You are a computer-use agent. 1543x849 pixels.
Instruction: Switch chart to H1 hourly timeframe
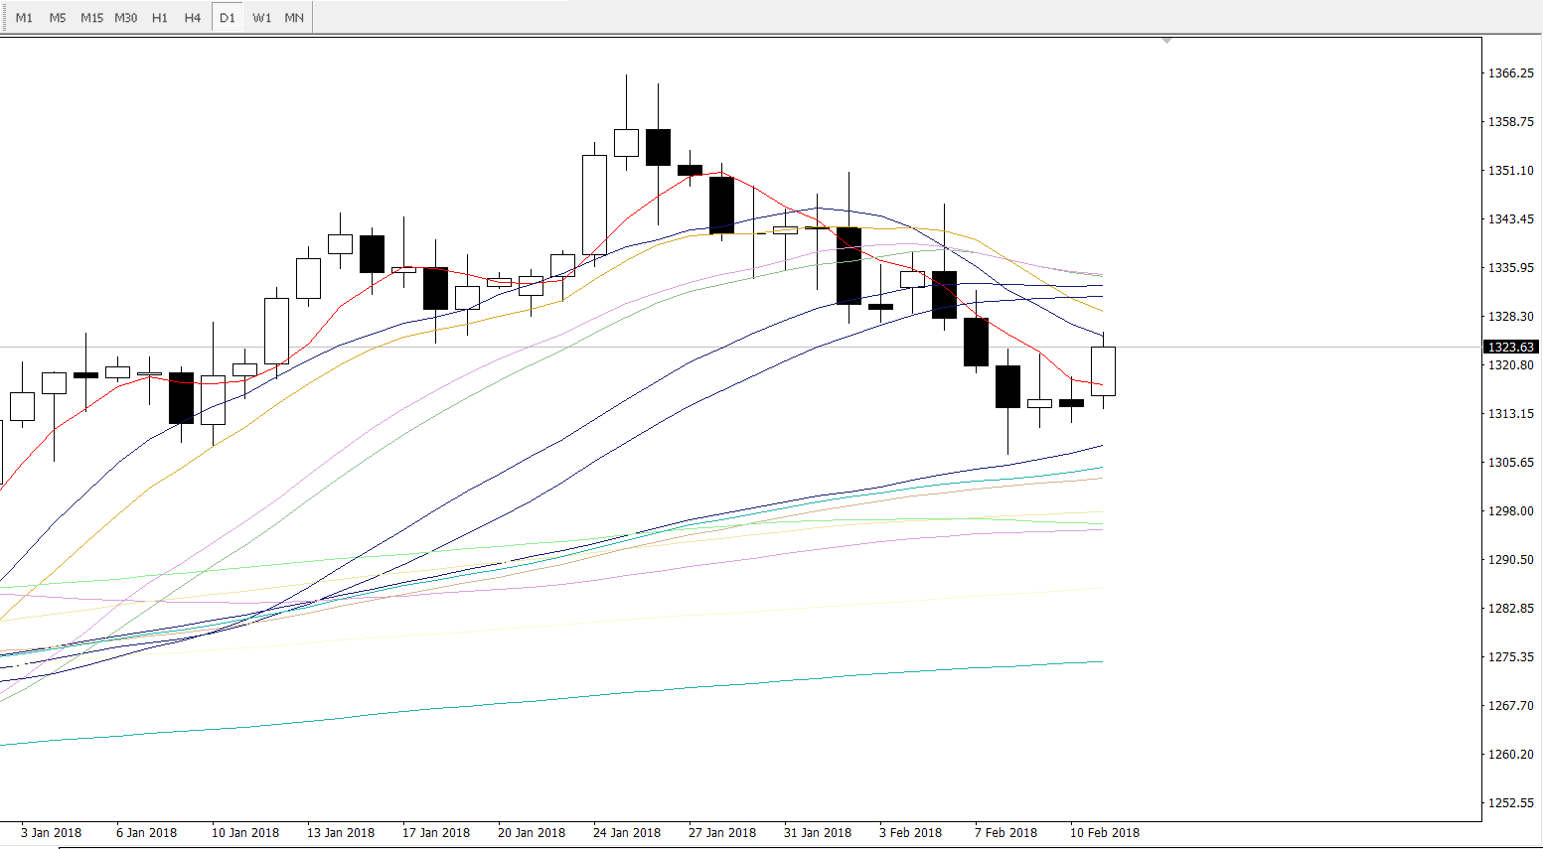pyautogui.click(x=160, y=18)
